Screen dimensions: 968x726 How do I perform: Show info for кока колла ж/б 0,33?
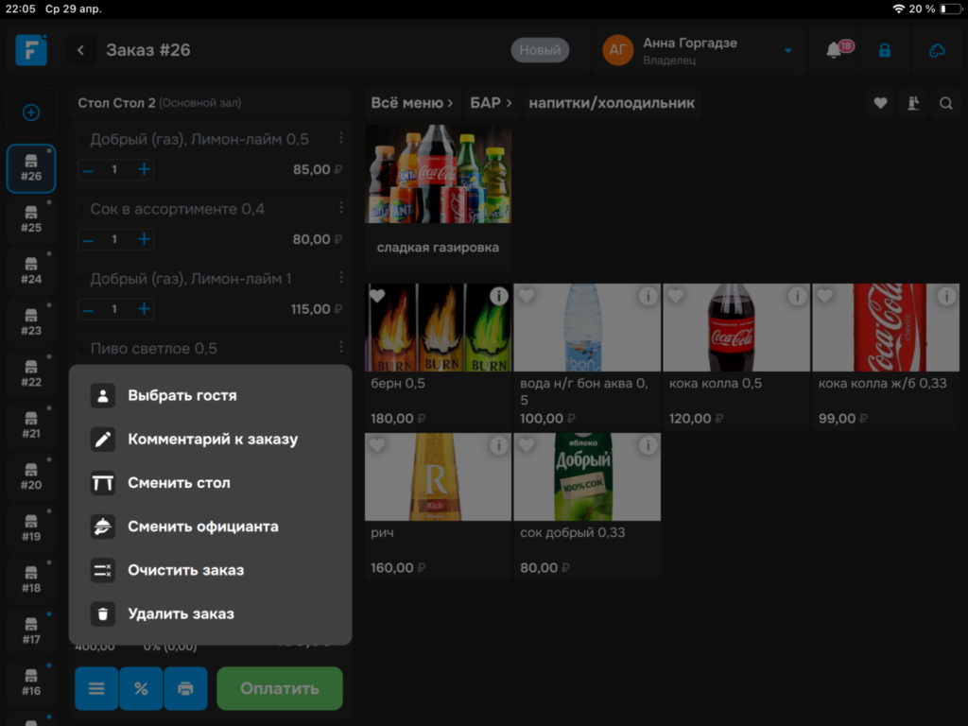(947, 296)
